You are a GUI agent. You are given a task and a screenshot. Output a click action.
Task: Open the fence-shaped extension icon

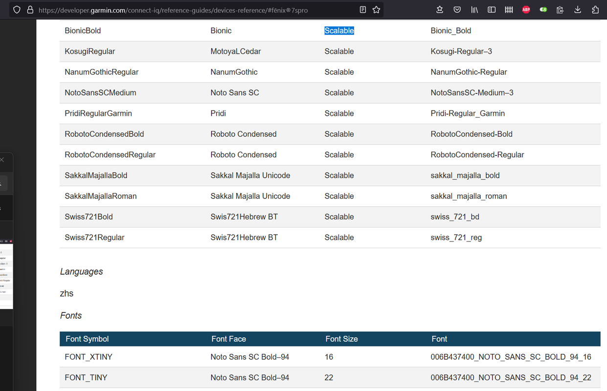509,9
